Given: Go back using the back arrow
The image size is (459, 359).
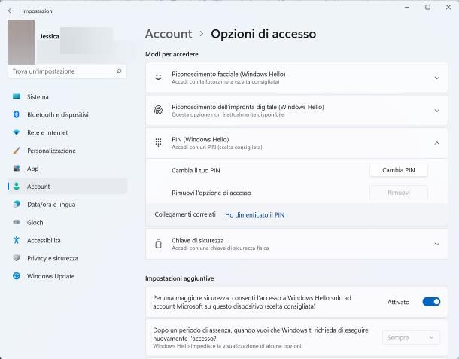Looking at the screenshot, I should 11,11.
